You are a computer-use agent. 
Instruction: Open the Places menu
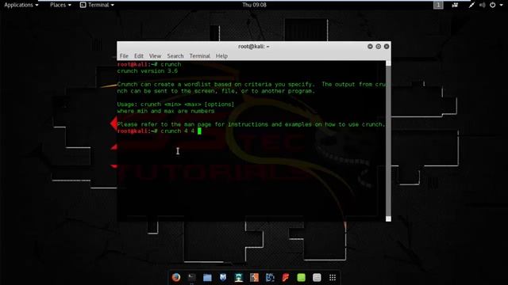[60, 5]
